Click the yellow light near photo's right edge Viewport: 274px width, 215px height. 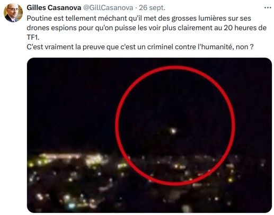[x=230, y=180]
